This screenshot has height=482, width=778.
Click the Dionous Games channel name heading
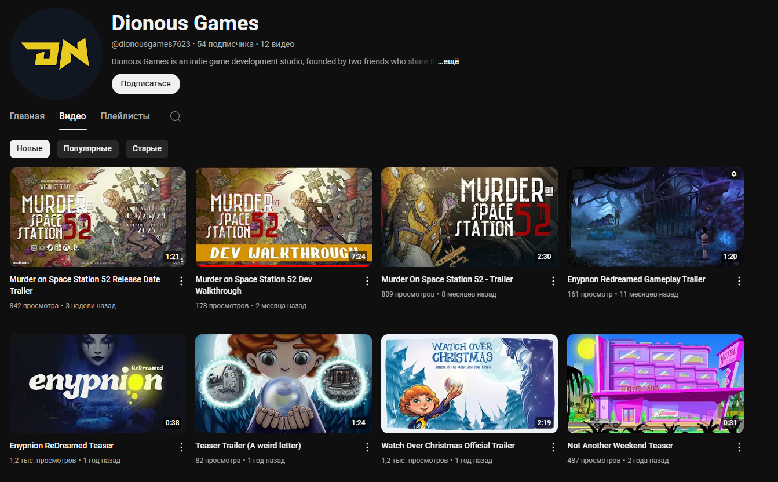[185, 23]
